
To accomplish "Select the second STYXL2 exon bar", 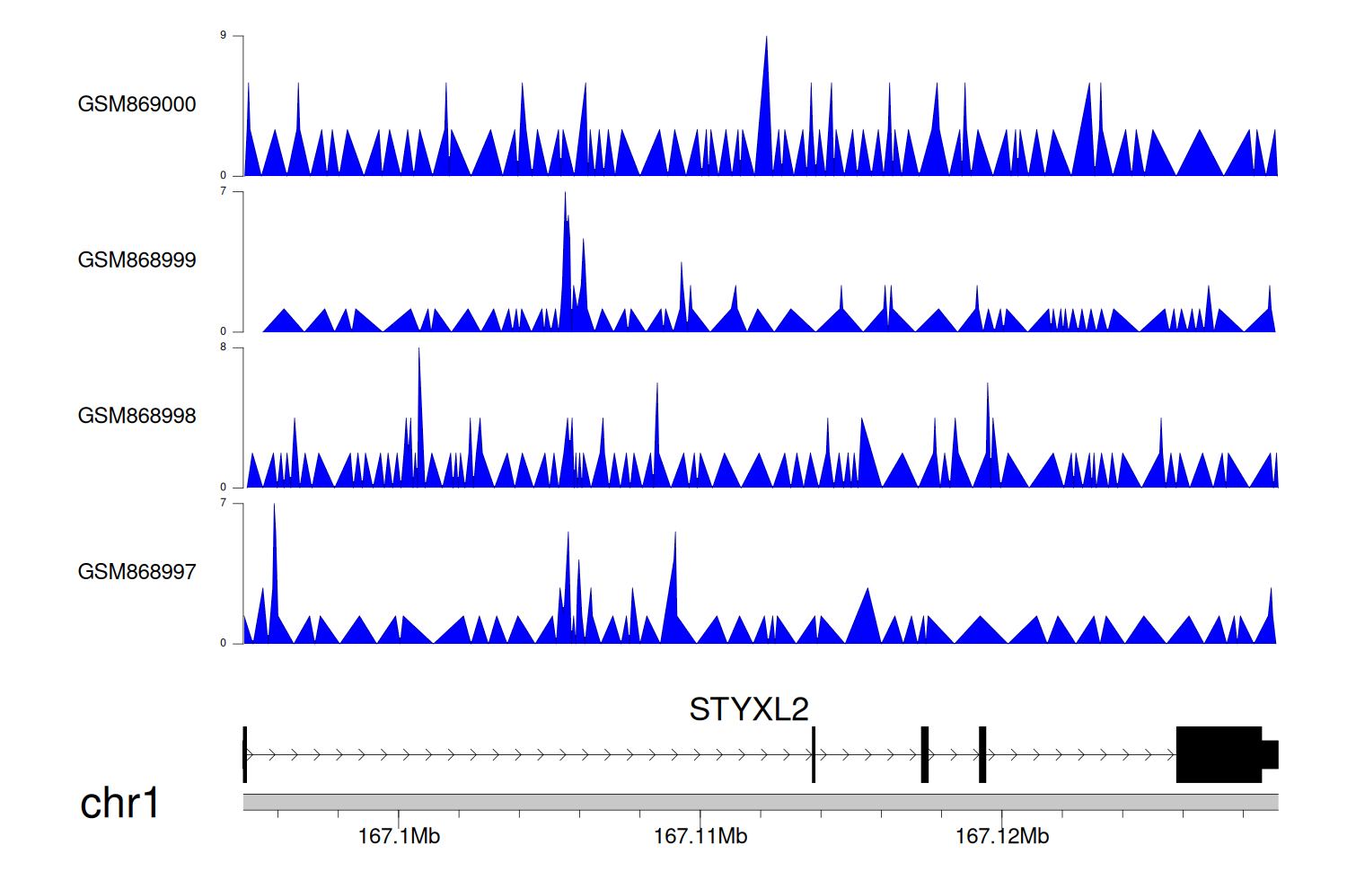I will [x=814, y=754].
